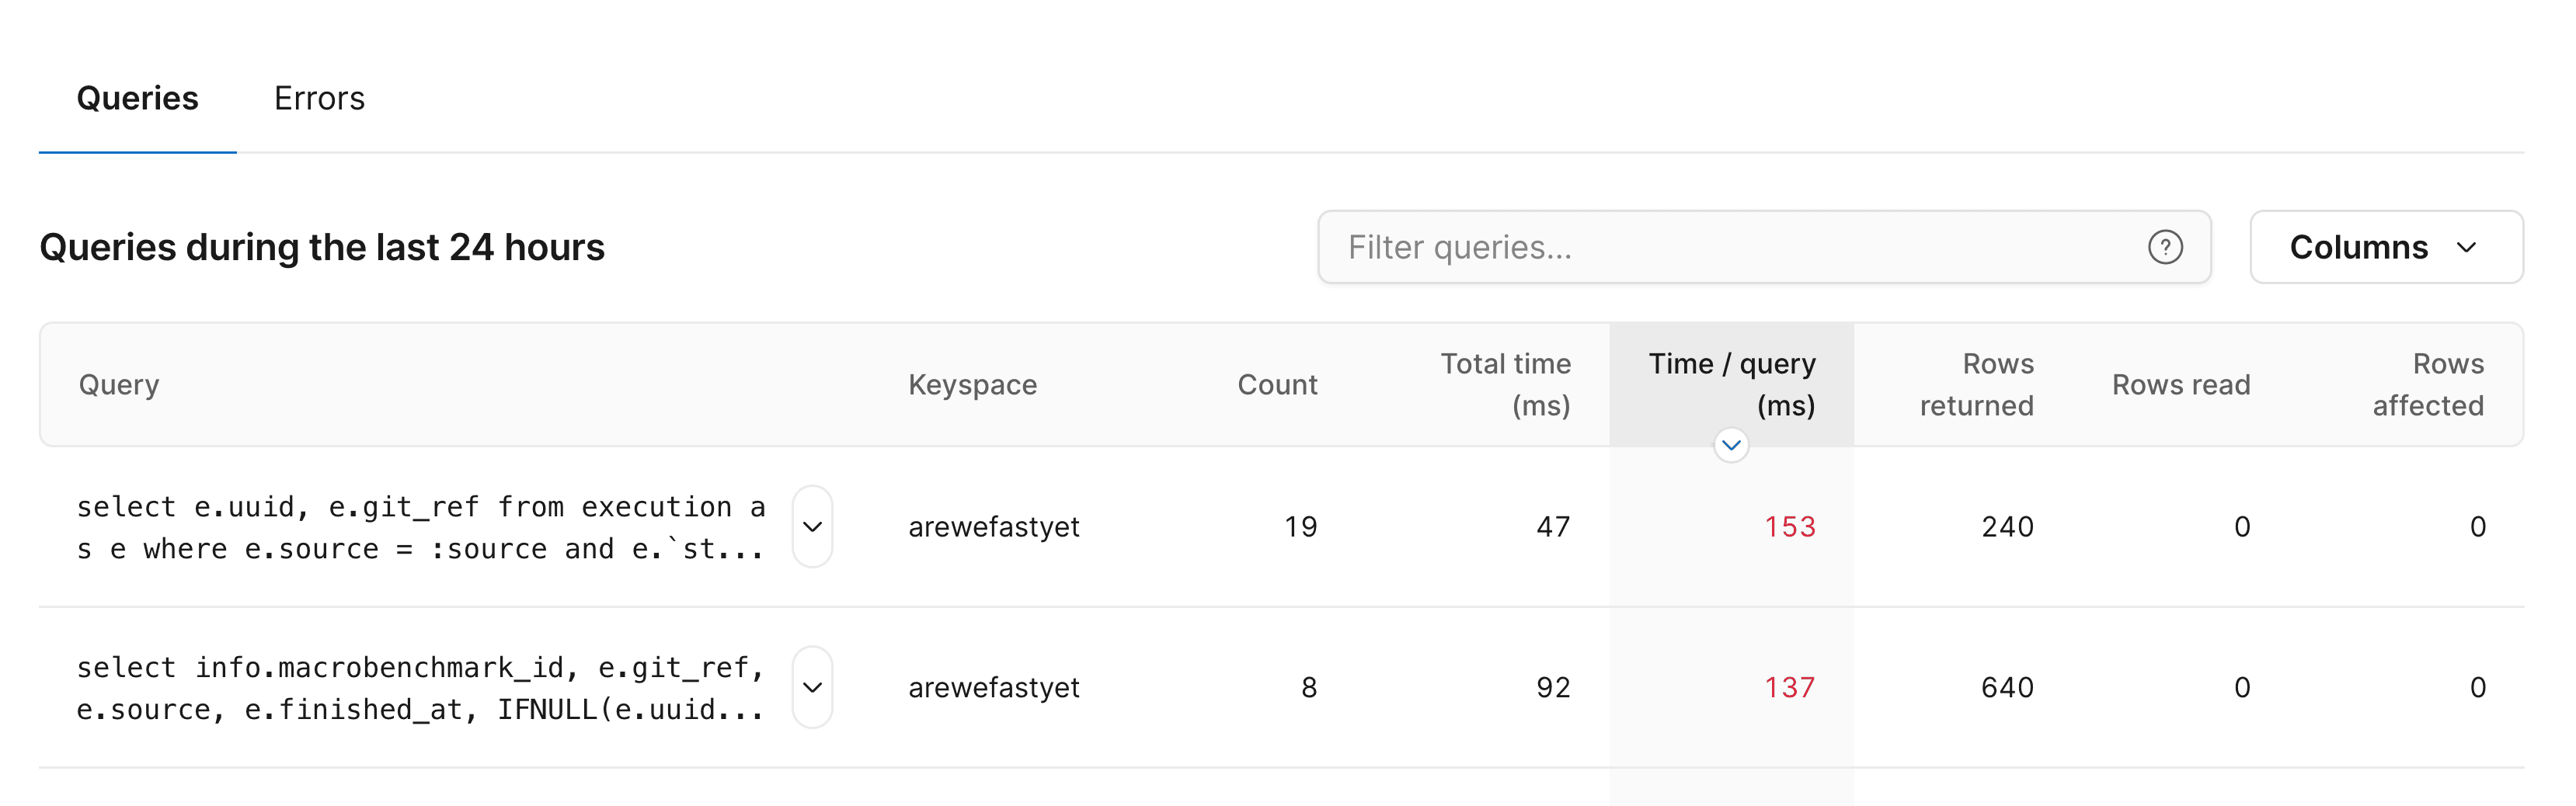Expand details for the macrobenchmark_id query row
Viewport: 2576px width, 806px height.
[811, 687]
